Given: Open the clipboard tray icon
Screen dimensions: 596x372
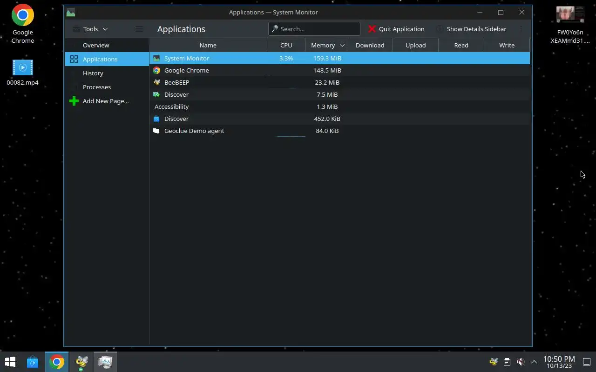Looking at the screenshot, I should tap(507, 362).
